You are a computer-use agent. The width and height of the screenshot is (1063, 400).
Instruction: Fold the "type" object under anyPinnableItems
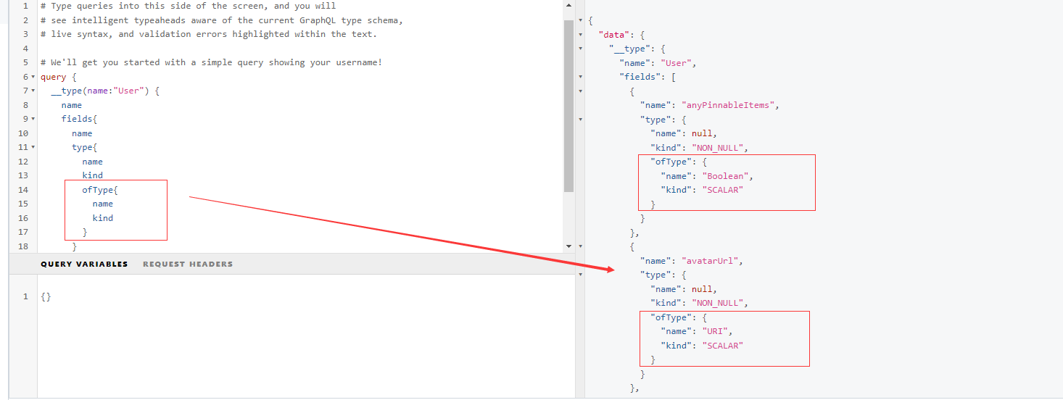point(581,120)
